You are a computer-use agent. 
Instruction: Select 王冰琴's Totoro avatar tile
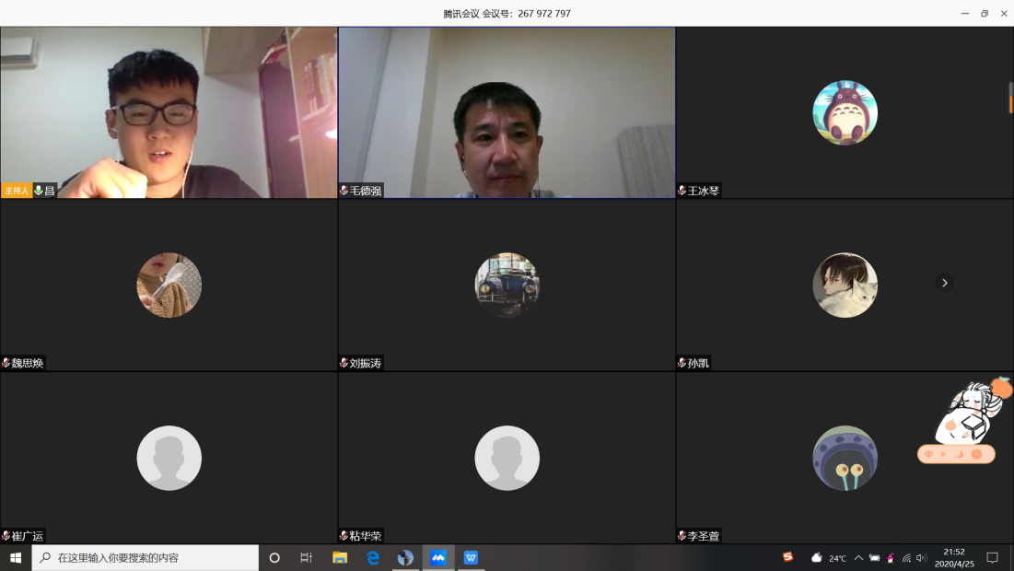(x=845, y=112)
